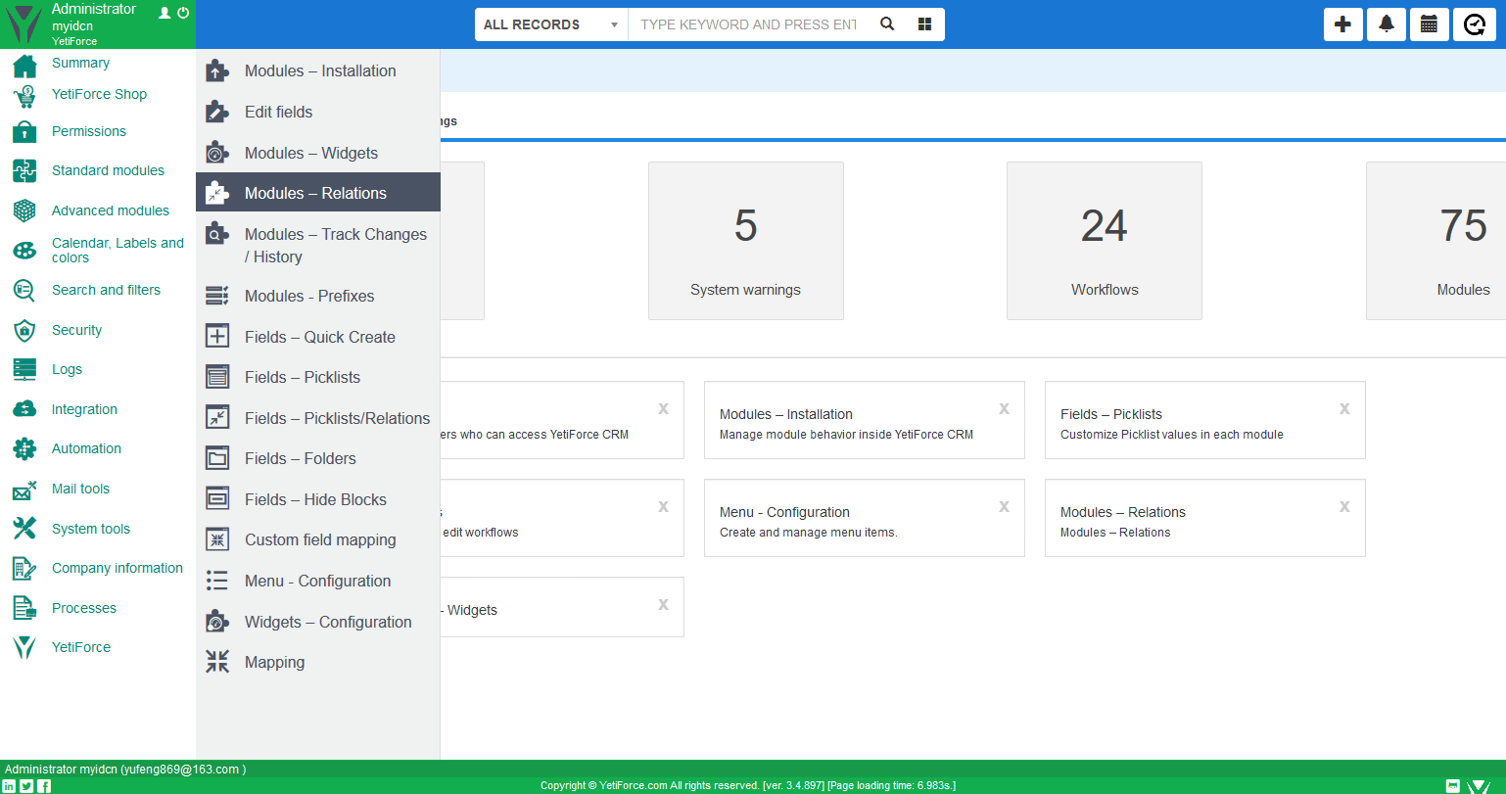Viewport: 1506px width, 794px height.
Task: Open Fields – Folders menu item
Action: pyautogui.click(x=318, y=458)
